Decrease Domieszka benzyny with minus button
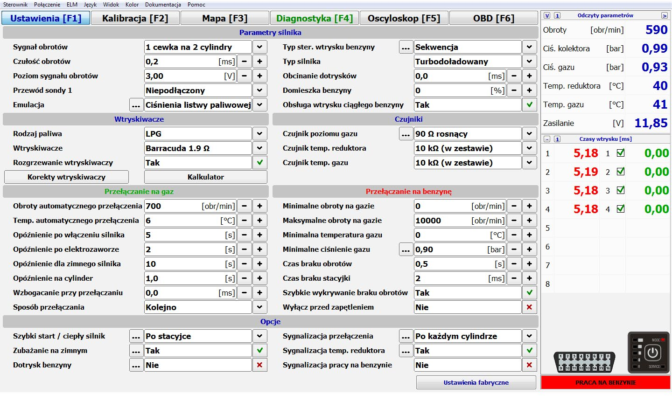672x401 pixels. pos(514,90)
